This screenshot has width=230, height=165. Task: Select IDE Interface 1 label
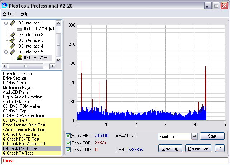point(30,23)
